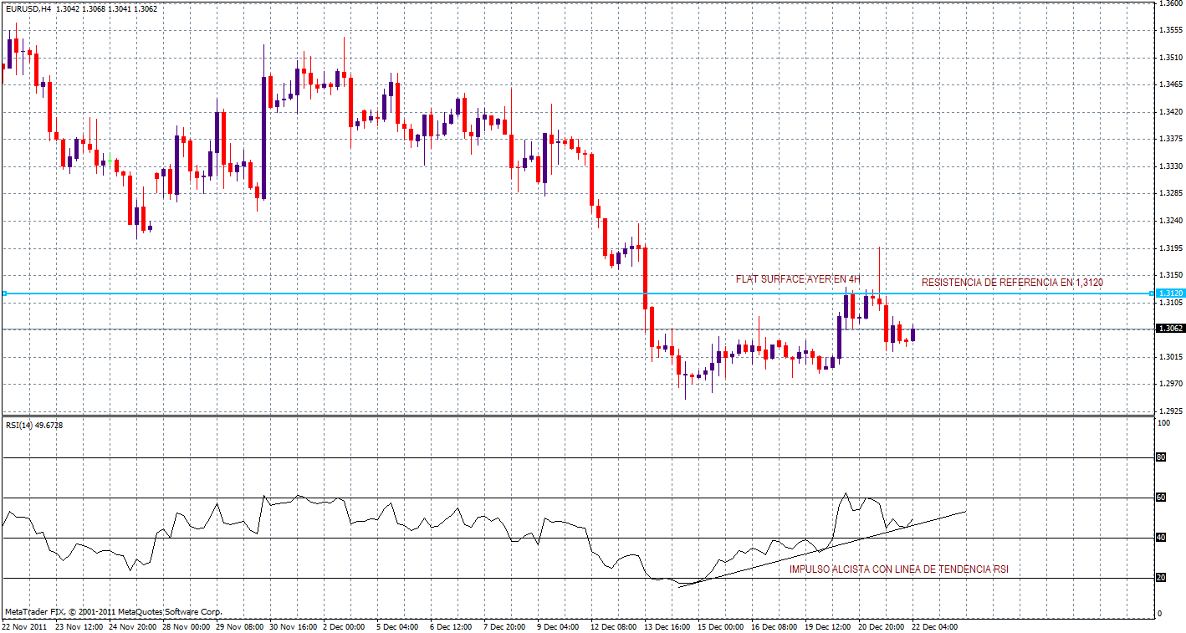Click the 1.3150 price axis label
Image resolution: width=1186 pixels, height=633 pixels.
(1171, 275)
